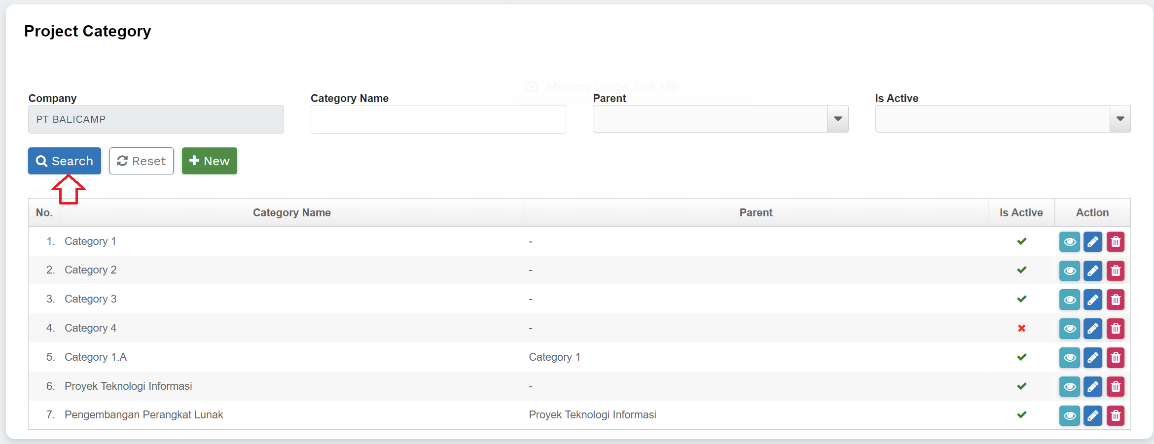Edit Category 2 with pencil icon
Image resolution: width=1154 pixels, height=444 pixels.
tap(1092, 271)
